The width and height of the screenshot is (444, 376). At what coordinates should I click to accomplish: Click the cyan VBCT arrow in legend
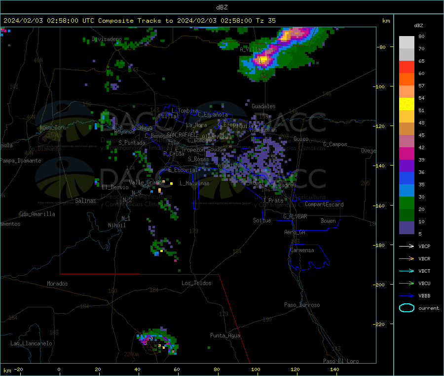407,271
